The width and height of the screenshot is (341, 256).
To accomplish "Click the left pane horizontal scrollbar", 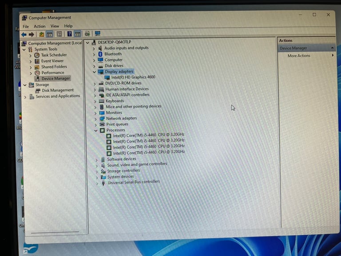I will pyautogui.click(x=55, y=232).
